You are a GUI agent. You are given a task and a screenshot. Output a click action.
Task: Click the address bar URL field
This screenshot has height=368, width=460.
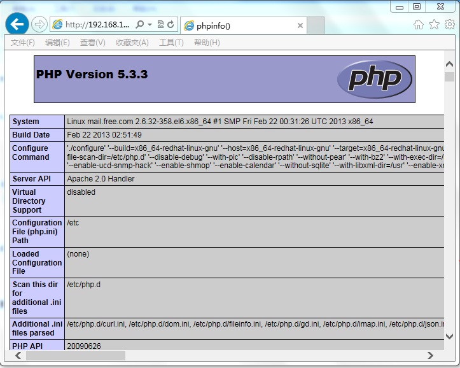[x=97, y=24]
